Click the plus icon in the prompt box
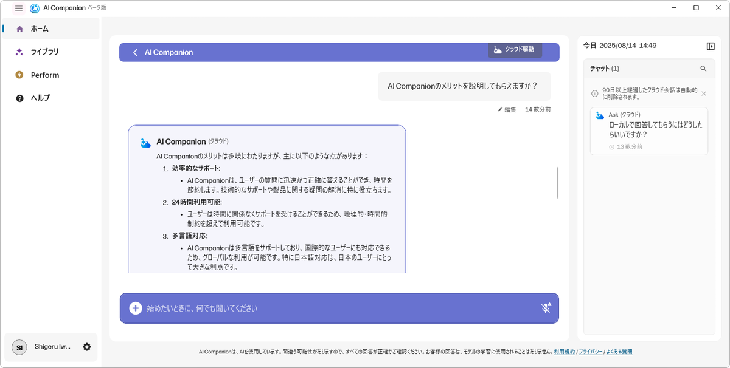The height and width of the screenshot is (368, 730). (x=136, y=308)
